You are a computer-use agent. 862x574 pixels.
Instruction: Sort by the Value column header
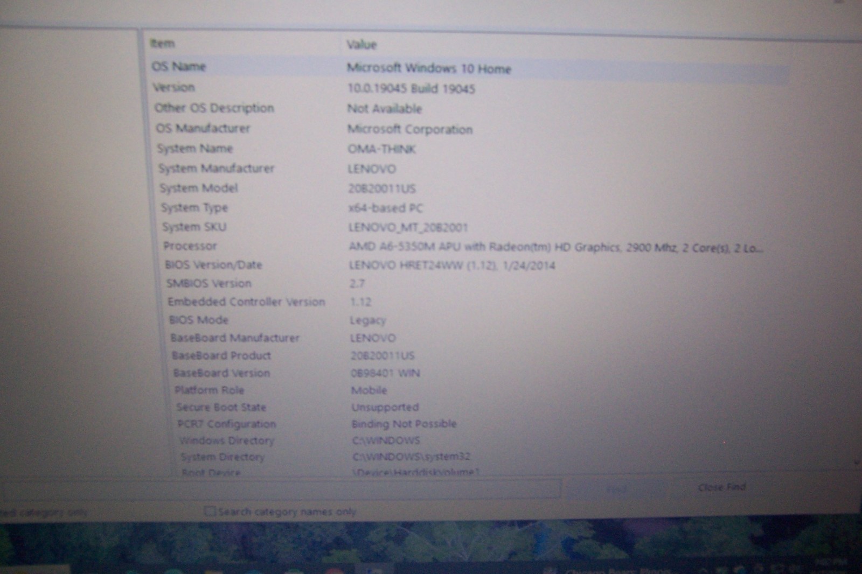361,45
